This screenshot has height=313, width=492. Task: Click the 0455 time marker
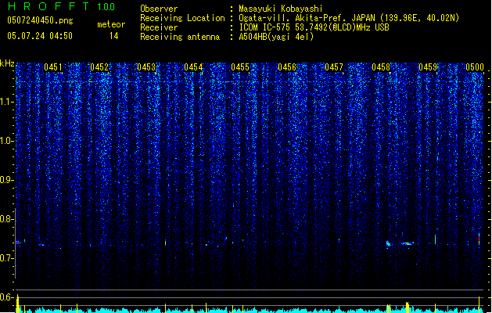(x=240, y=67)
